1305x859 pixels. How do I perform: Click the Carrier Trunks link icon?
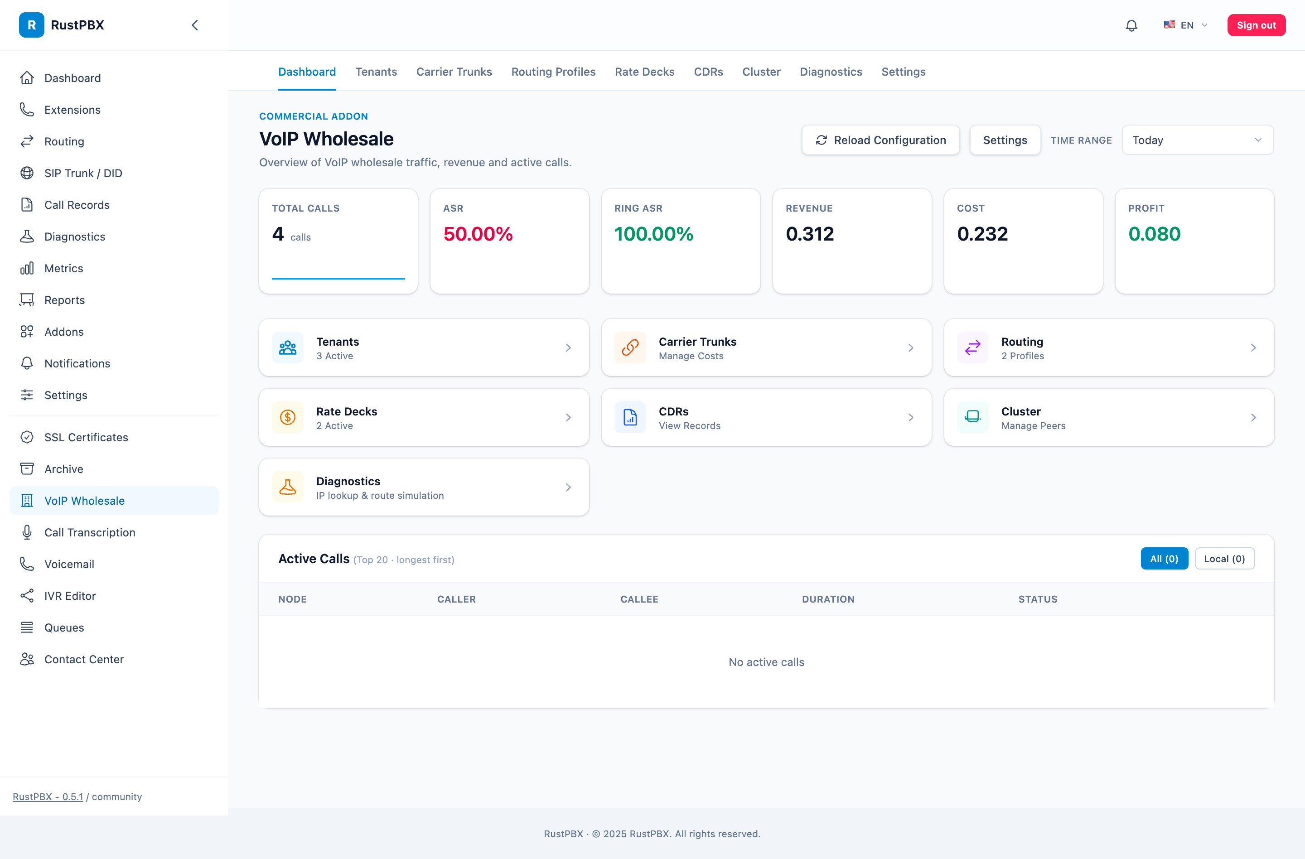tap(630, 347)
